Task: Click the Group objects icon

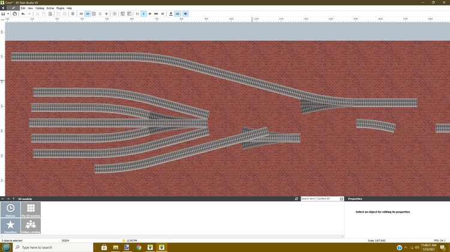Action: 58,14
